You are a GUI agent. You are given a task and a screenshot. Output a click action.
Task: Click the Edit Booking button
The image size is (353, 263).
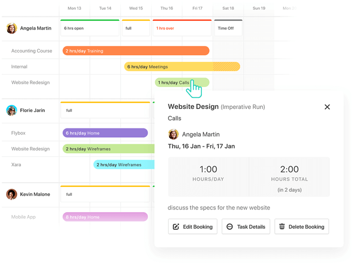click(193, 226)
